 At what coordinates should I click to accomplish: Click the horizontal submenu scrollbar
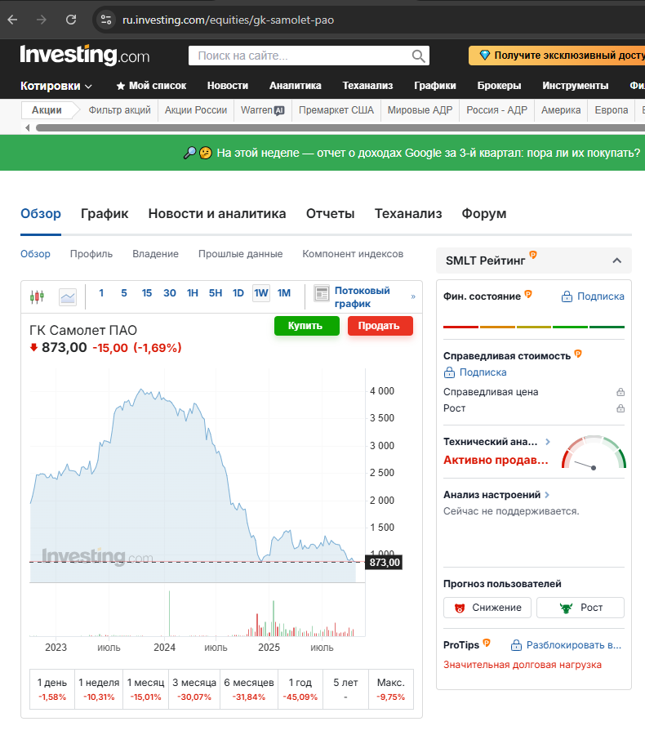click(340, 127)
